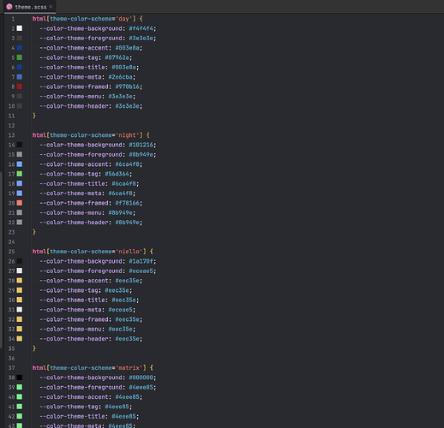
Task: Open black swatch on line 38
Action: pyautogui.click(x=20, y=377)
